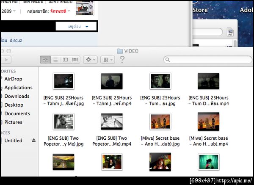254x185 pixels.
Task: Select Two Popetorn mp4 video thumbnail
Action: [x=112, y=121]
